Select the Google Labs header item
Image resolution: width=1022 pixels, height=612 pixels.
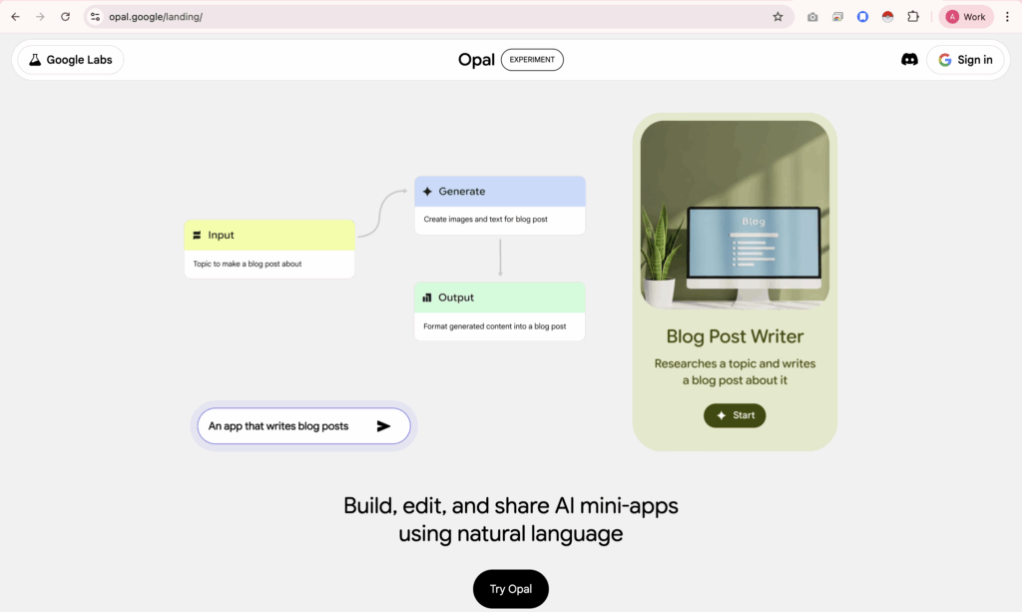click(69, 59)
